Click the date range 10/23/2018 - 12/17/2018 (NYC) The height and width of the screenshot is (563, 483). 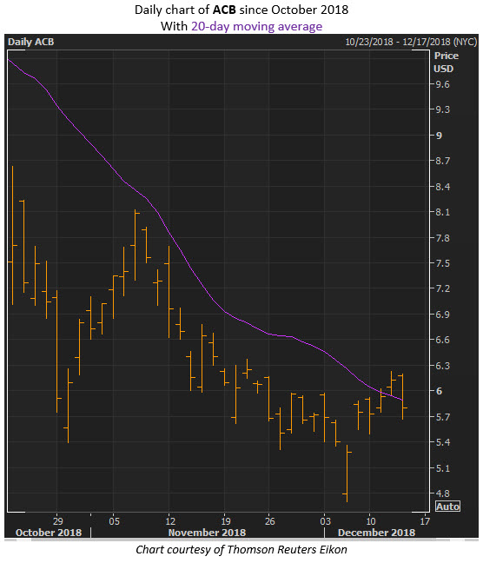(411, 42)
